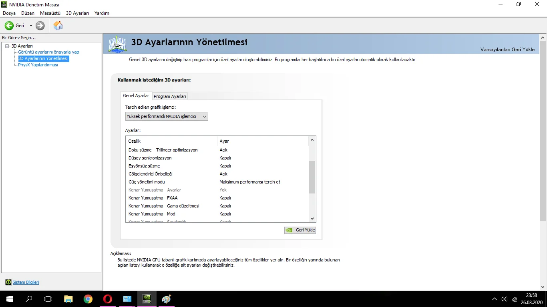This screenshot has width=547, height=307.
Task: Select the Eşyönsüz süzme setting row
Action: [x=217, y=166]
